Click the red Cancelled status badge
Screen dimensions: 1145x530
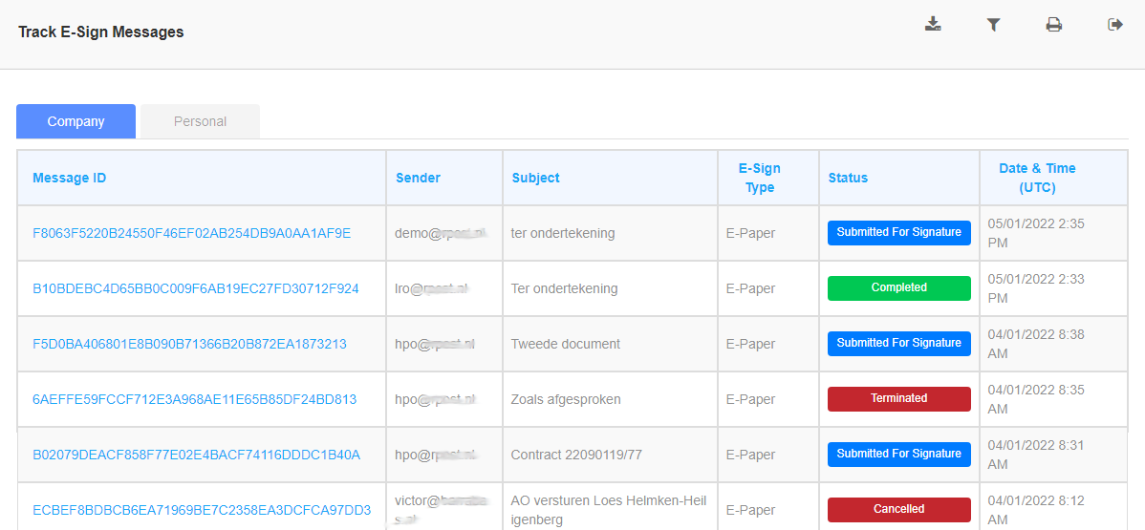pyautogui.click(x=898, y=509)
